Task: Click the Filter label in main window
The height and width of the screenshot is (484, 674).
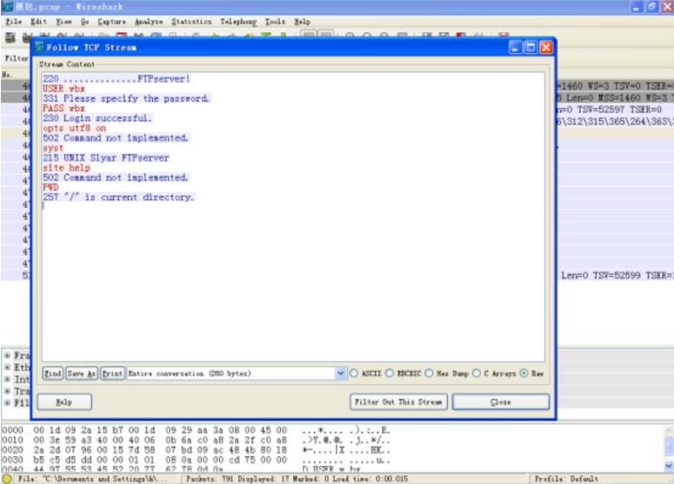Action: pos(17,58)
